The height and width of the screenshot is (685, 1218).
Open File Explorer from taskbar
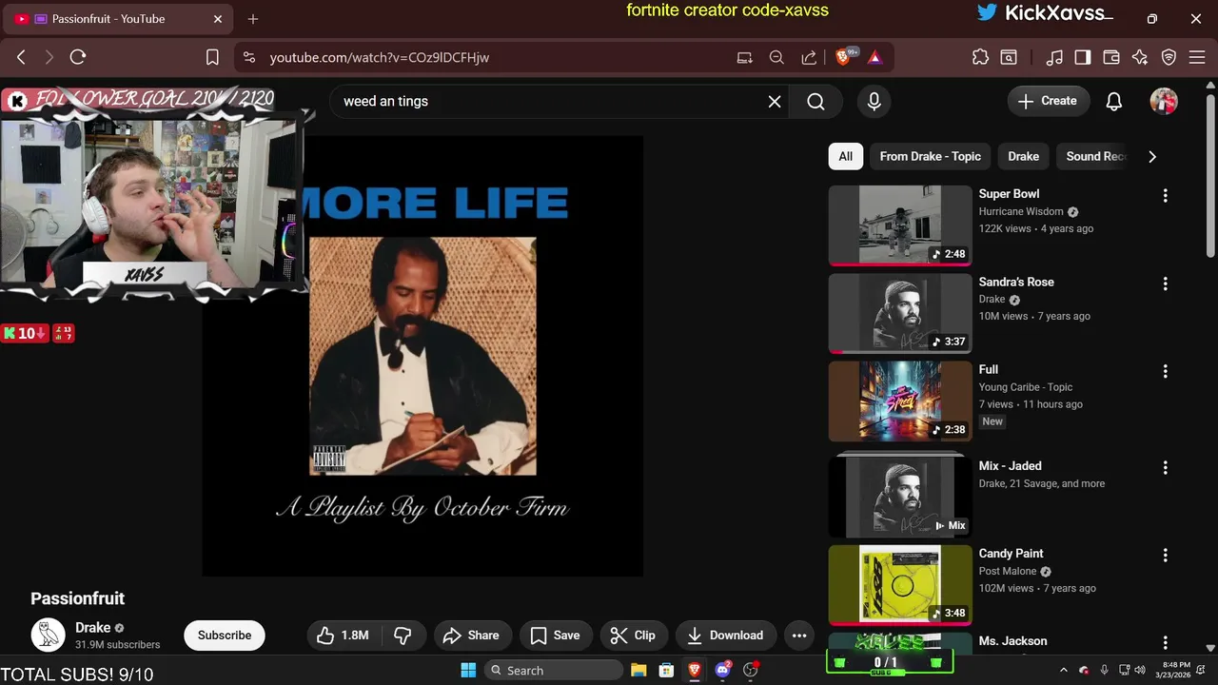638,670
